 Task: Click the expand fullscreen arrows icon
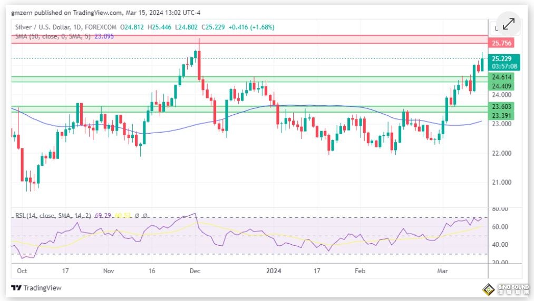click(x=508, y=24)
